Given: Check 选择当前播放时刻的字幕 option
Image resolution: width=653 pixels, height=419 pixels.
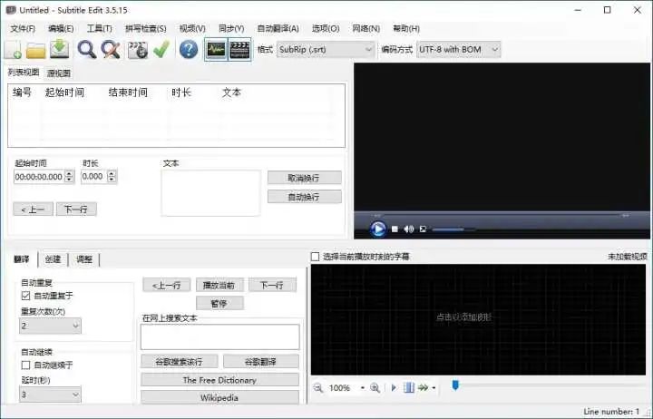Looking at the screenshot, I should coord(316,257).
